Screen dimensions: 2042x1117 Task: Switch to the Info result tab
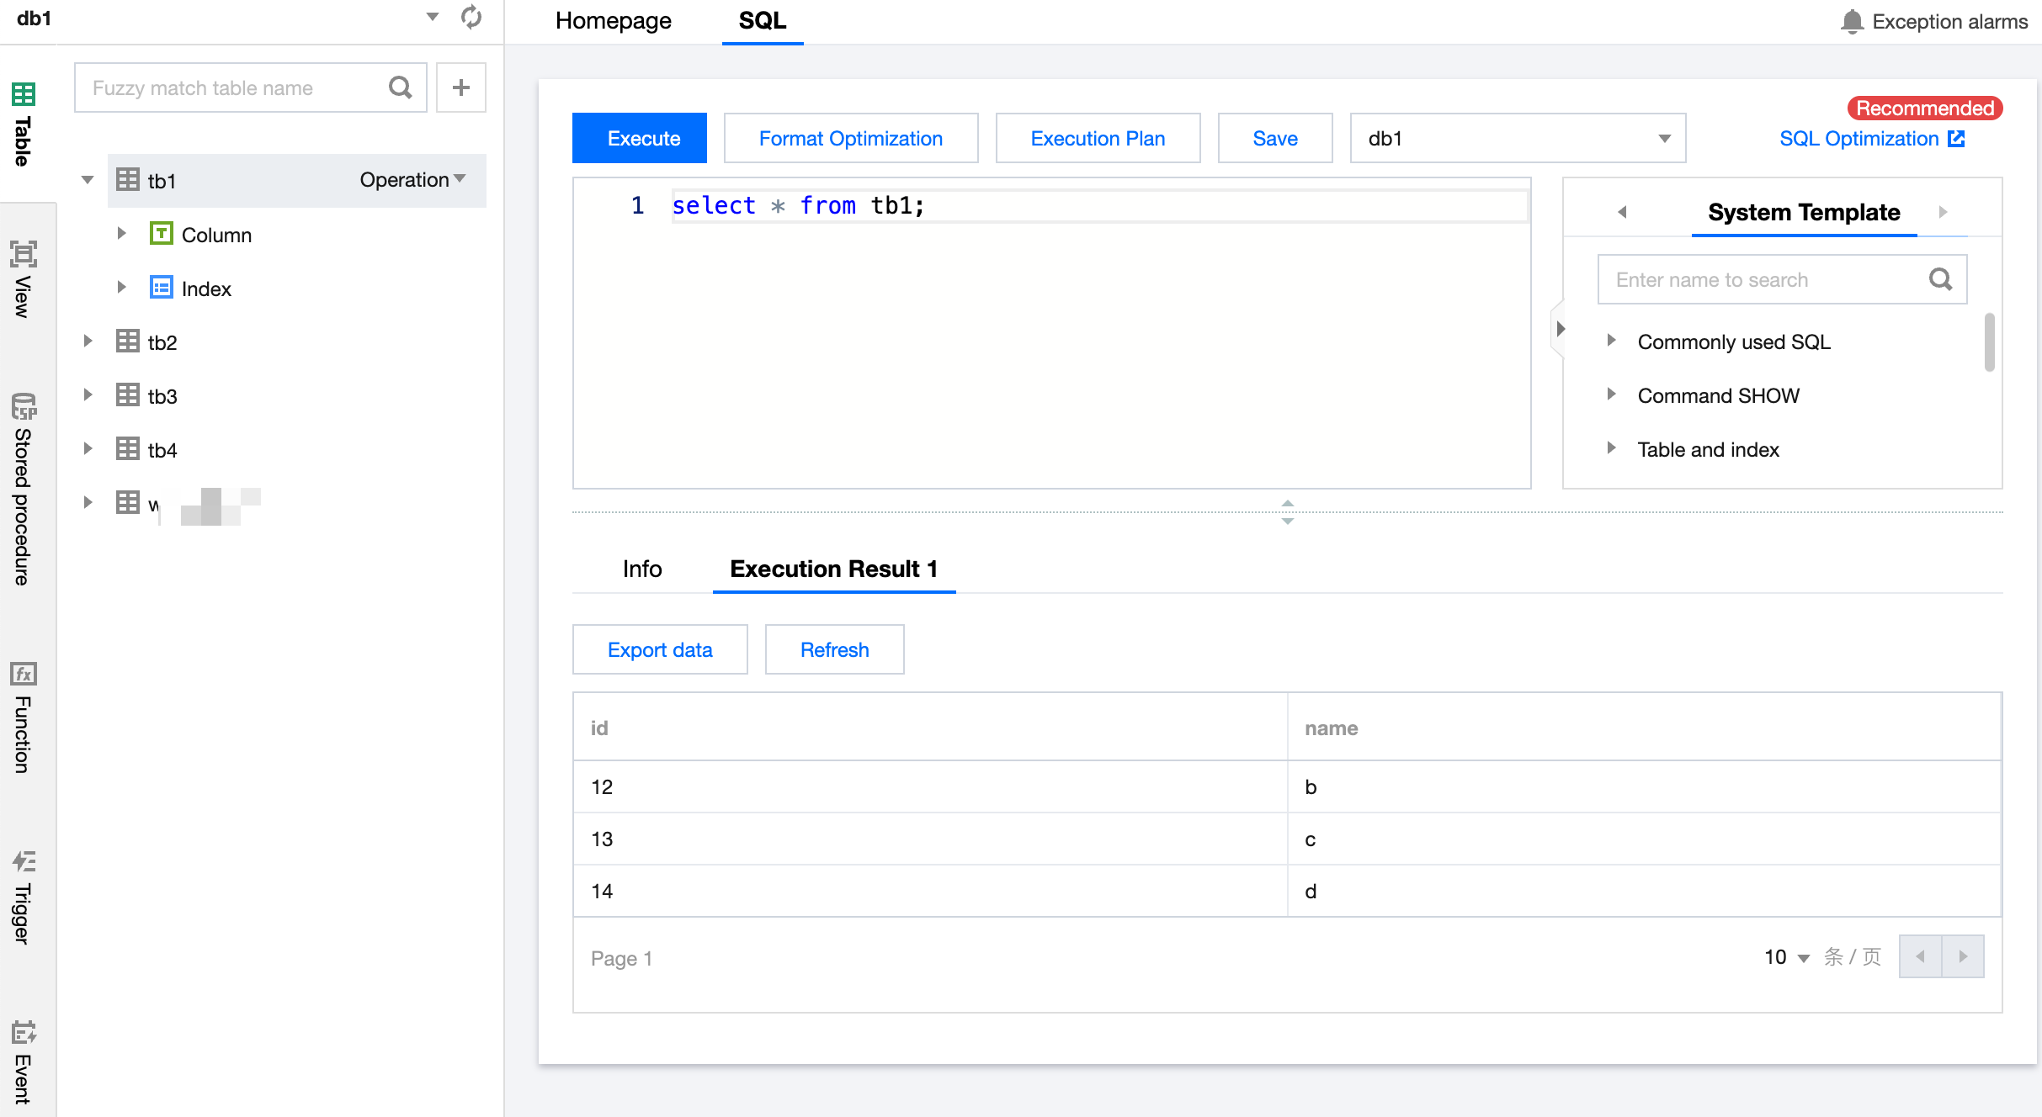tap(641, 569)
